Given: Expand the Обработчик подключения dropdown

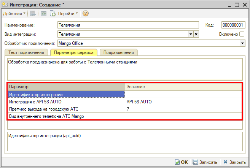Looking at the screenshot, I should (242, 43).
